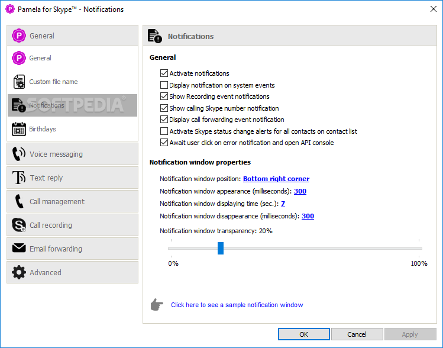Screen dimensions: 443x348
Task: Click the transparency slider track near 100%
Action: 419,249
